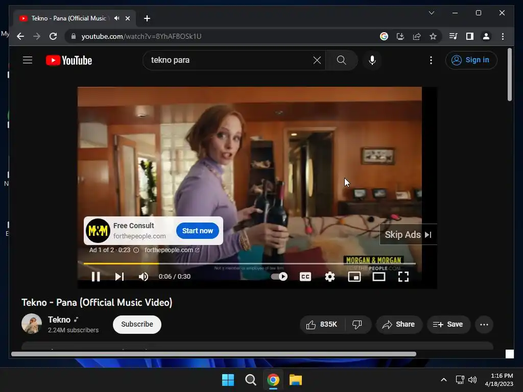
Task: View site info lock icon
Action: (74, 36)
